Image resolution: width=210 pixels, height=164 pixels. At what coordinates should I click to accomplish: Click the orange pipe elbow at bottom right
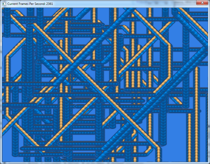151,149
